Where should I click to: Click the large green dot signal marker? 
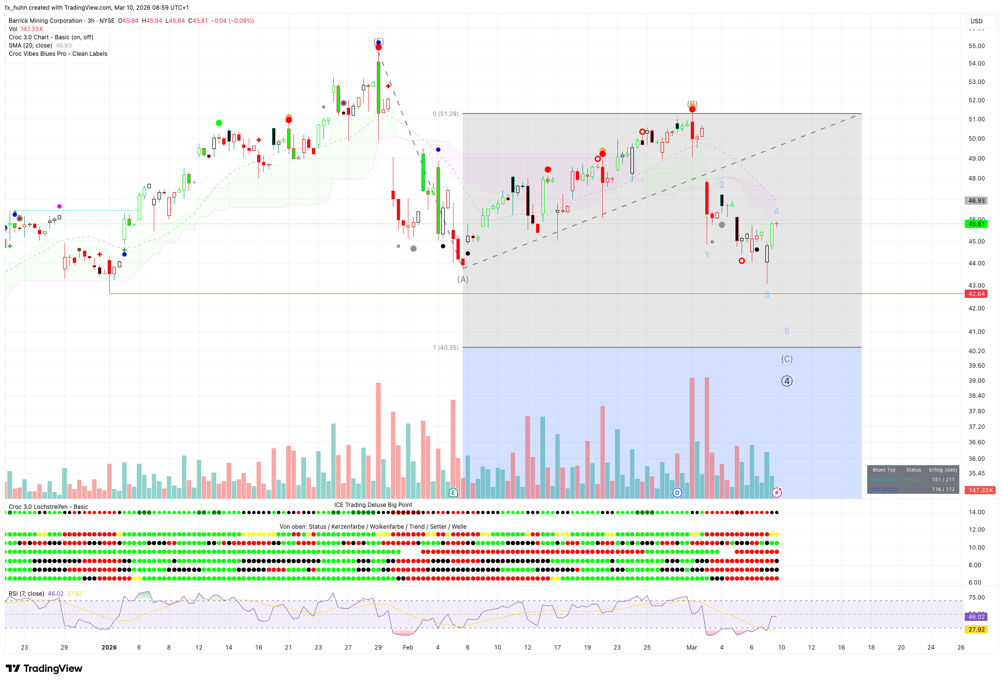(x=219, y=123)
